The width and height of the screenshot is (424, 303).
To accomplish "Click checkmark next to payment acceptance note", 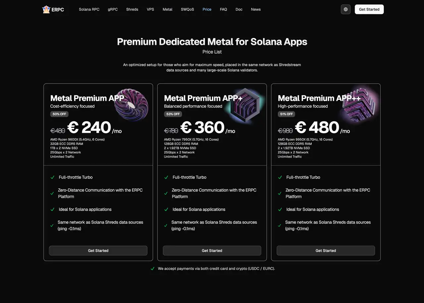I will [x=153, y=269].
